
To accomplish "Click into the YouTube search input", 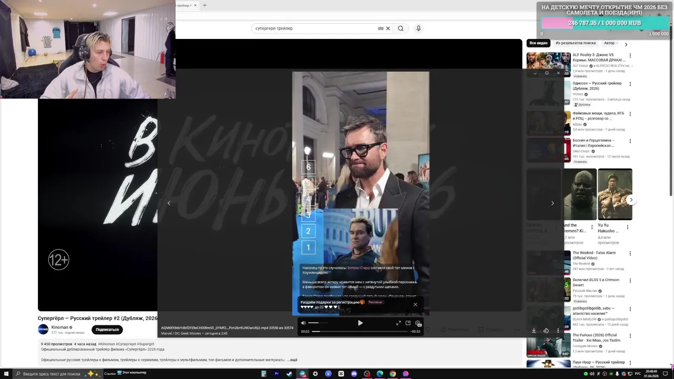I will [314, 28].
